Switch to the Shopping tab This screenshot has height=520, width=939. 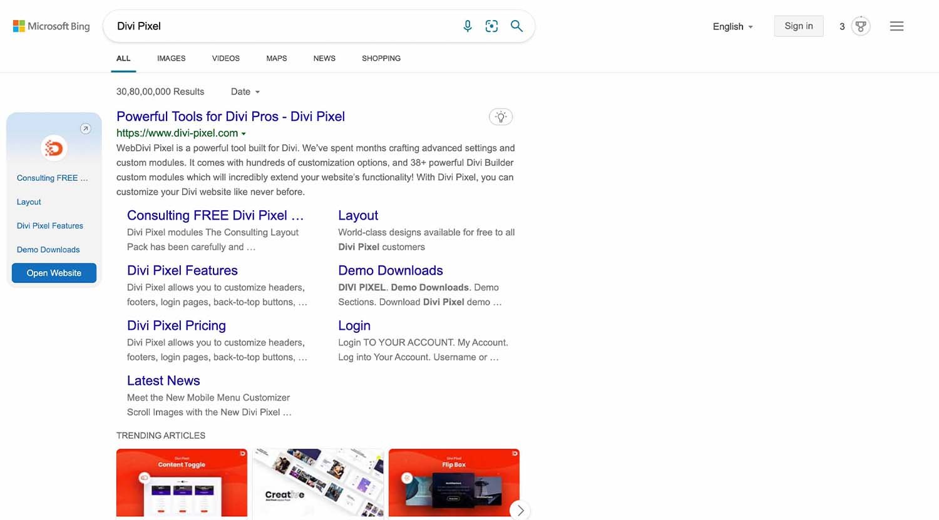point(381,58)
